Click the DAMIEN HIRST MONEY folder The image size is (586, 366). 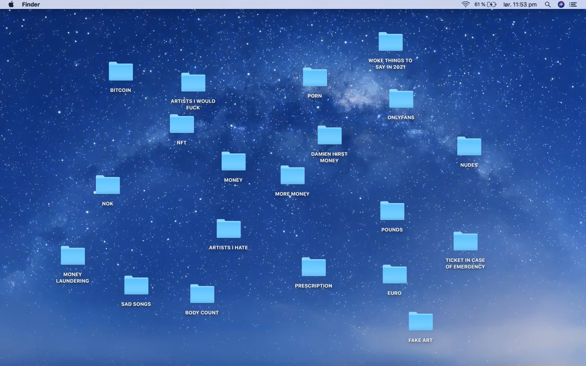(x=329, y=136)
